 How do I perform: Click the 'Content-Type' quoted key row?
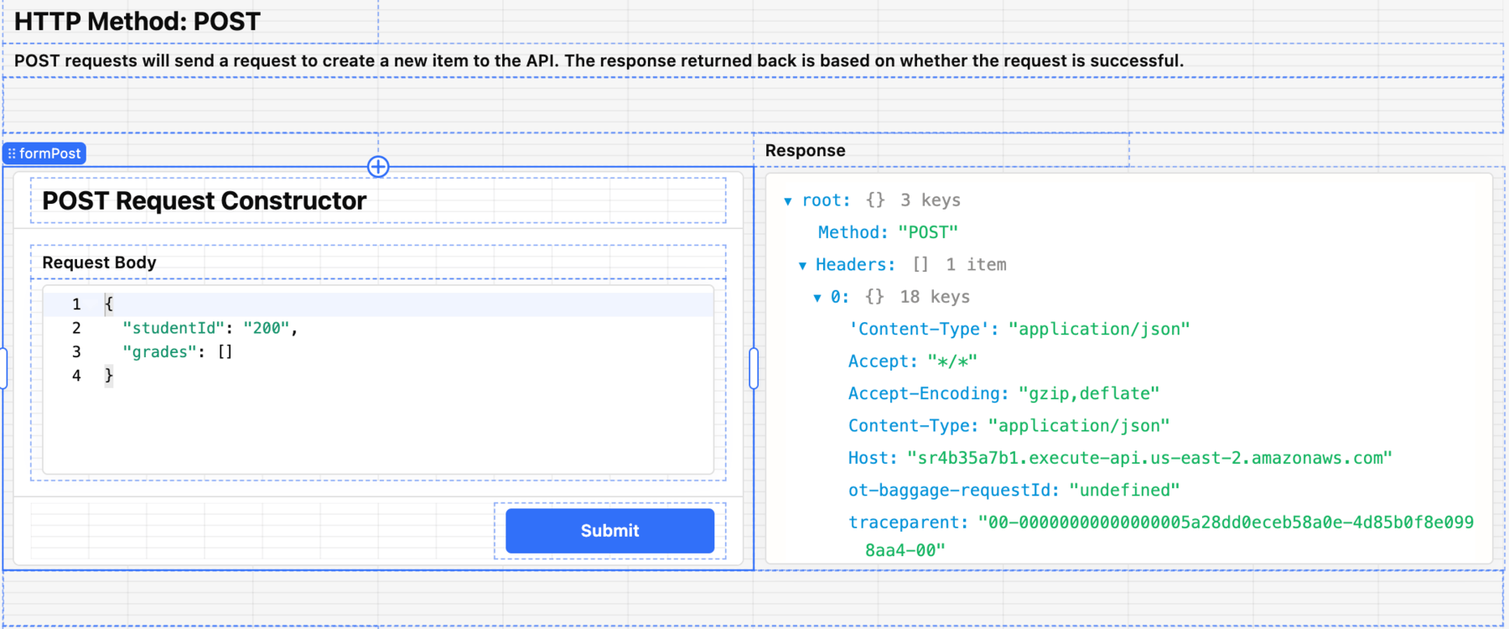click(x=1019, y=329)
